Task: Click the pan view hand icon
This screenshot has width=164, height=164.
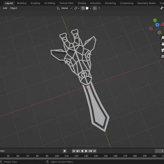Action: 162,44
